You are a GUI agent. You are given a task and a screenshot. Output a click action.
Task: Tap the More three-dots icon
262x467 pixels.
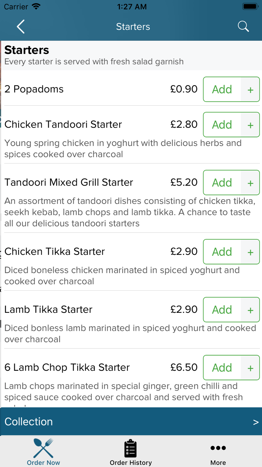(x=218, y=448)
